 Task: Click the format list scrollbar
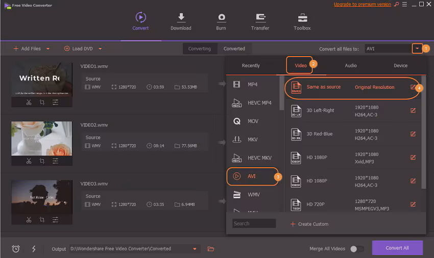[x=281, y=93]
